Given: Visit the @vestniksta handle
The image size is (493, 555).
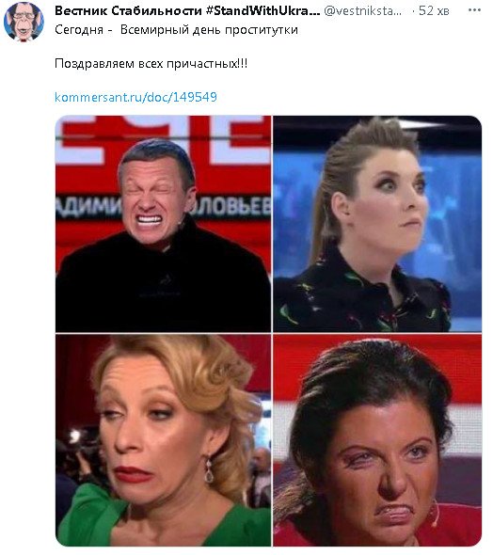Looking at the screenshot, I should pyautogui.click(x=362, y=11).
